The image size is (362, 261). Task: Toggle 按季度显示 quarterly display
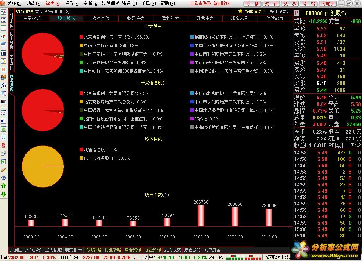click(255, 12)
